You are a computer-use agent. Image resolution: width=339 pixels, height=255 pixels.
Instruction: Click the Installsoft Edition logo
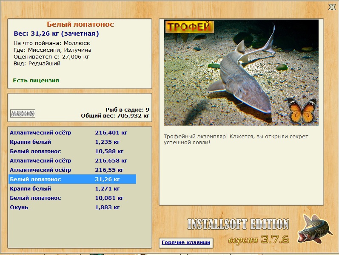point(238,224)
